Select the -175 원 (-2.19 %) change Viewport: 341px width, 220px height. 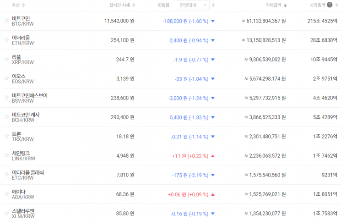pyautogui.click(x=190, y=175)
